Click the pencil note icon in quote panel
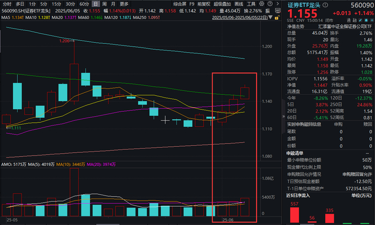The width and height of the screenshot is (375, 225). tap(361, 20)
